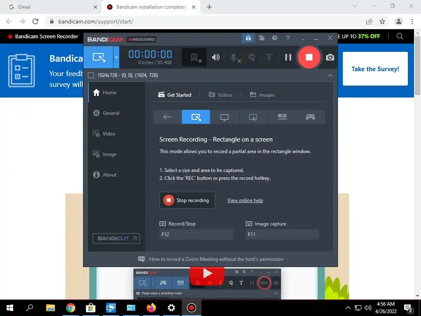
Task: Click the taskbar volume icon
Action: coord(368,308)
